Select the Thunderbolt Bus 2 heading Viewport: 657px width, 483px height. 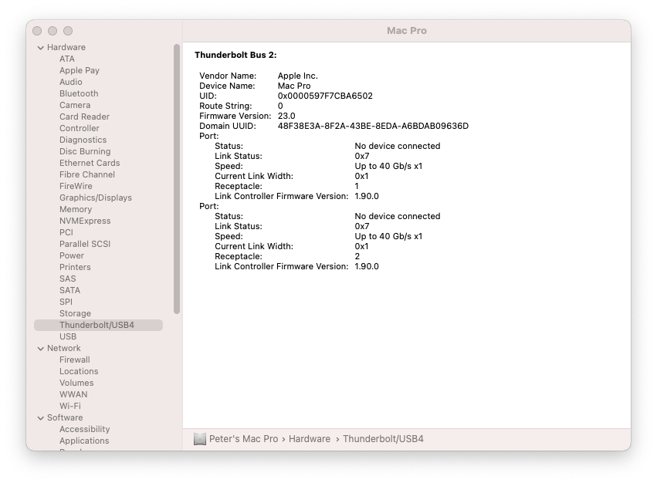click(x=235, y=56)
